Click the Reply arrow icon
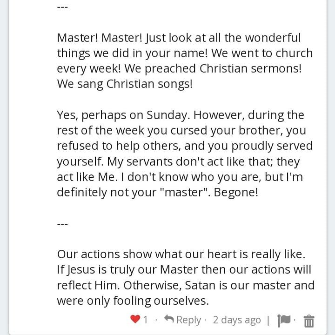The height and width of the screenshot is (335, 335). (169, 319)
